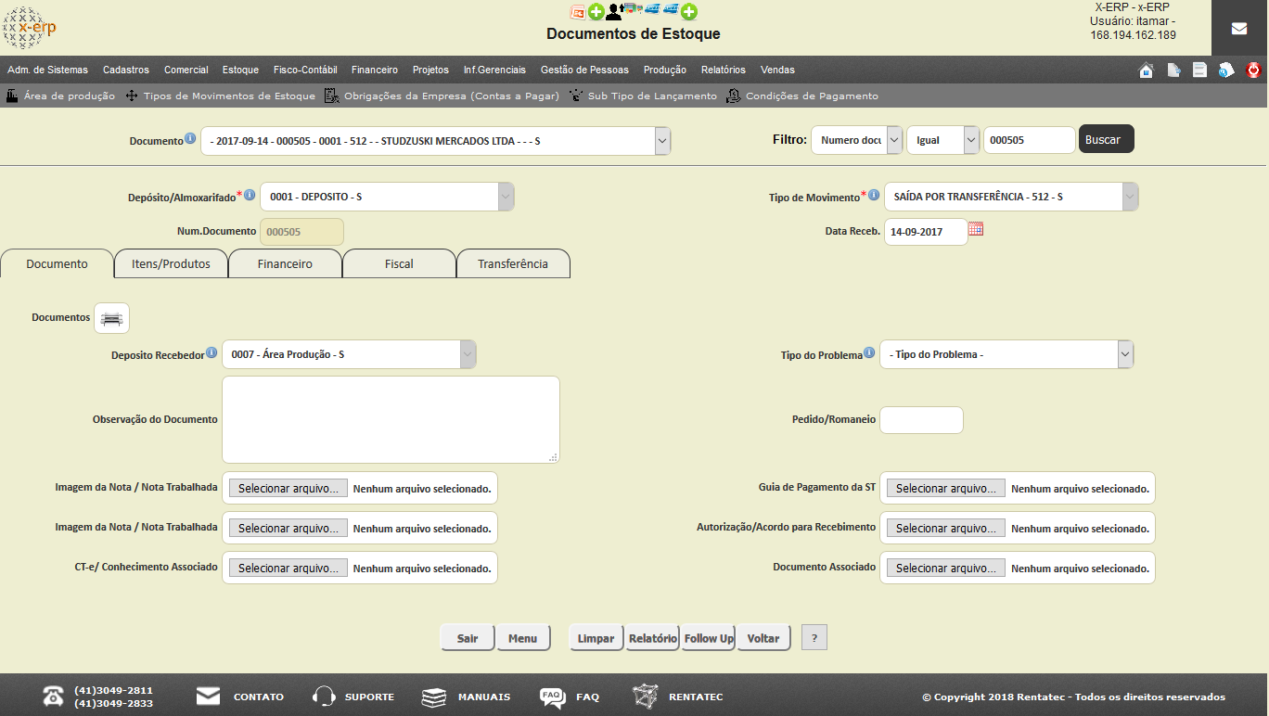Click CONTATO in the footer
The image size is (1269, 716).
point(240,697)
